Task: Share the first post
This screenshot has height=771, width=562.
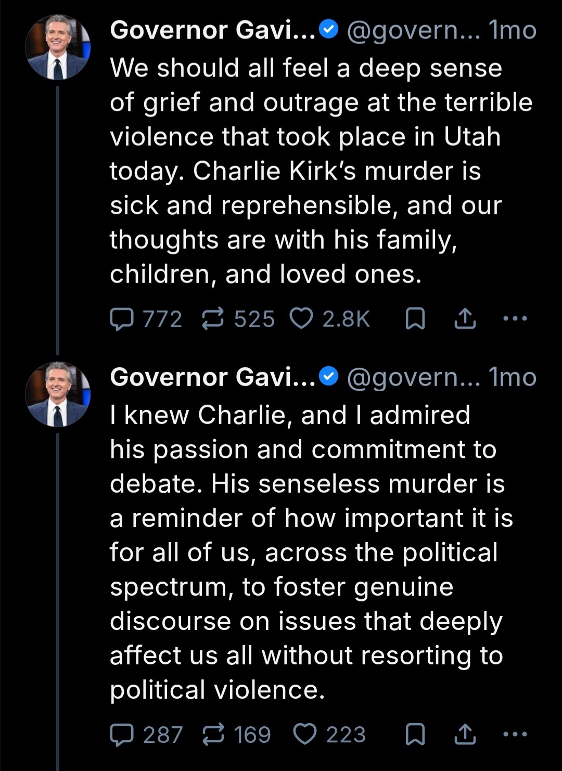Action: click(465, 319)
